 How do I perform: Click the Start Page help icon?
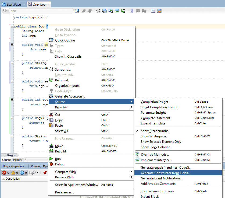(4, 4)
